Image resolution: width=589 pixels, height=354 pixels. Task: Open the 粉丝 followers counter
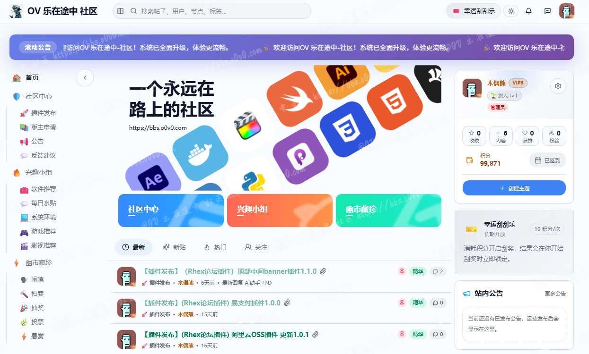pyautogui.click(x=554, y=136)
